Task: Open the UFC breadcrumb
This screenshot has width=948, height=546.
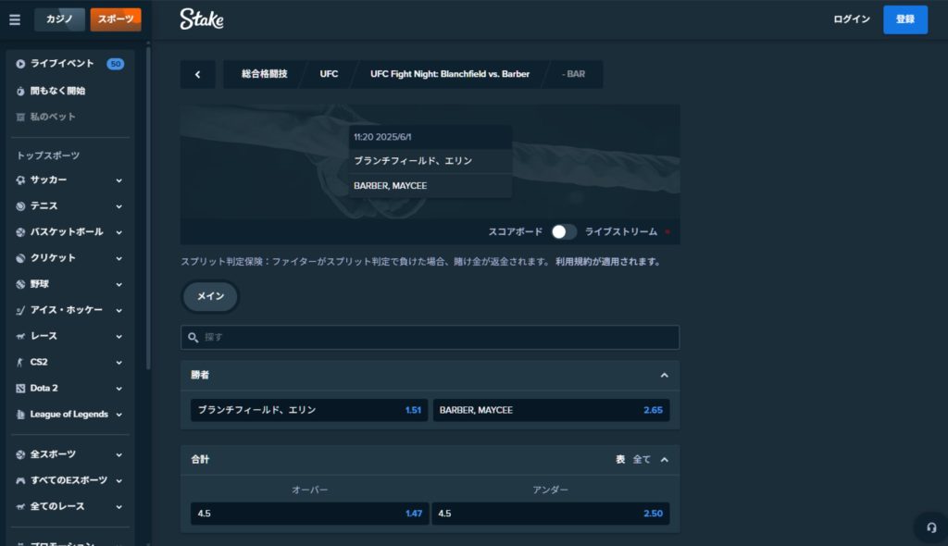Action: 329,74
